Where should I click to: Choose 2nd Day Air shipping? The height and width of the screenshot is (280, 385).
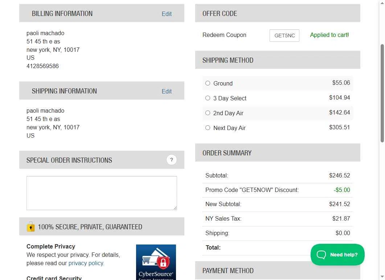(x=208, y=113)
